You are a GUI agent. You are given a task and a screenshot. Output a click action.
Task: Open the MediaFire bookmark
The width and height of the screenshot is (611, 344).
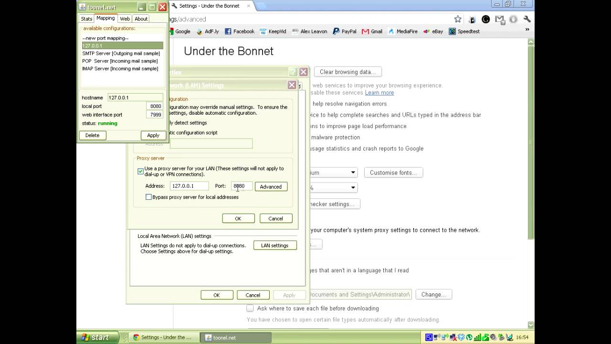coord(402,32)
